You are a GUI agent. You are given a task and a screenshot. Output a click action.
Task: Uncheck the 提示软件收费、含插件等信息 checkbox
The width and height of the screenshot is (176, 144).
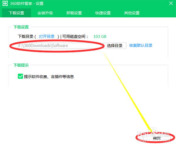(x=21, y=76)
